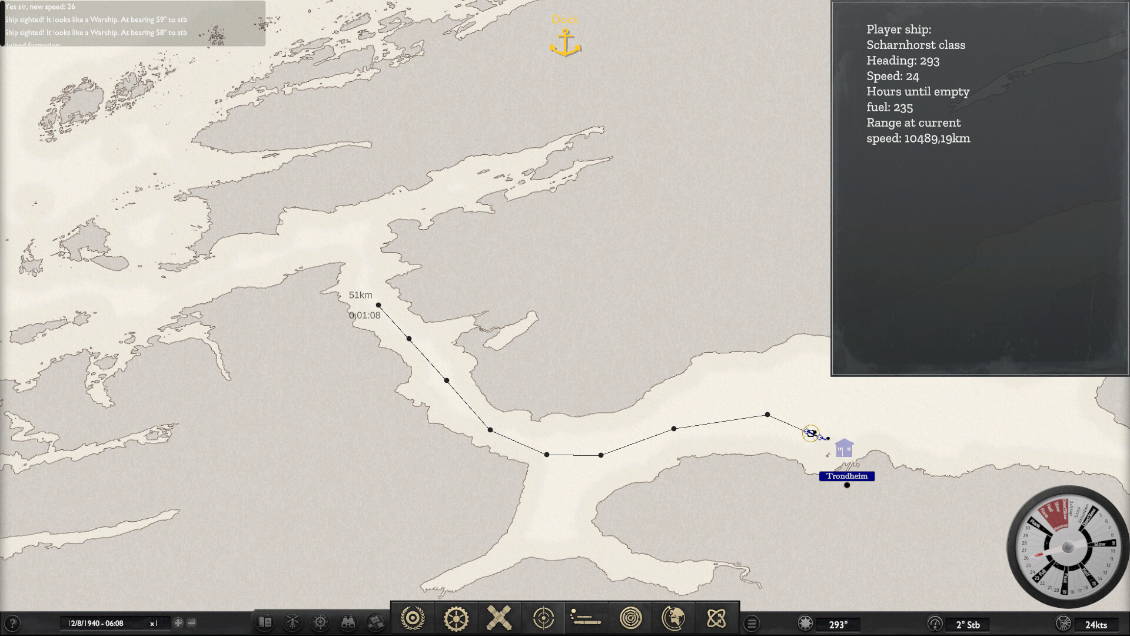This screenshot has height=636, width=1130.
Task: Select the Trondheim port label
Action: click(x=847, y=476)
